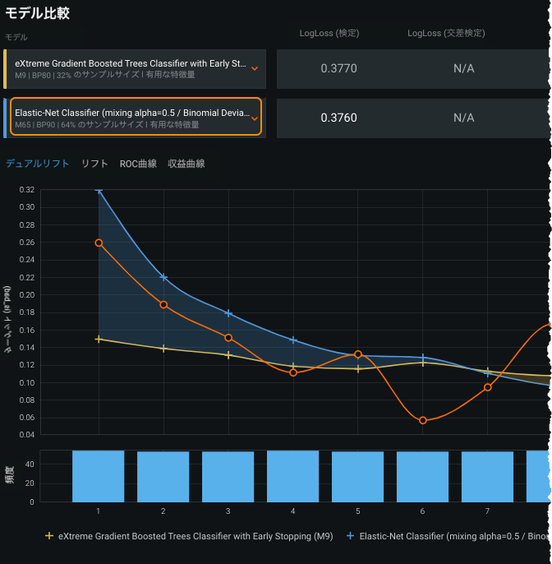552x564 pixels.
Task: Click yellow XGBoost marker at bin 3
Action: [x=228, y=355]
